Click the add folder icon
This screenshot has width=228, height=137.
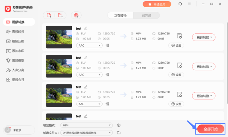[x=60, y=15]
